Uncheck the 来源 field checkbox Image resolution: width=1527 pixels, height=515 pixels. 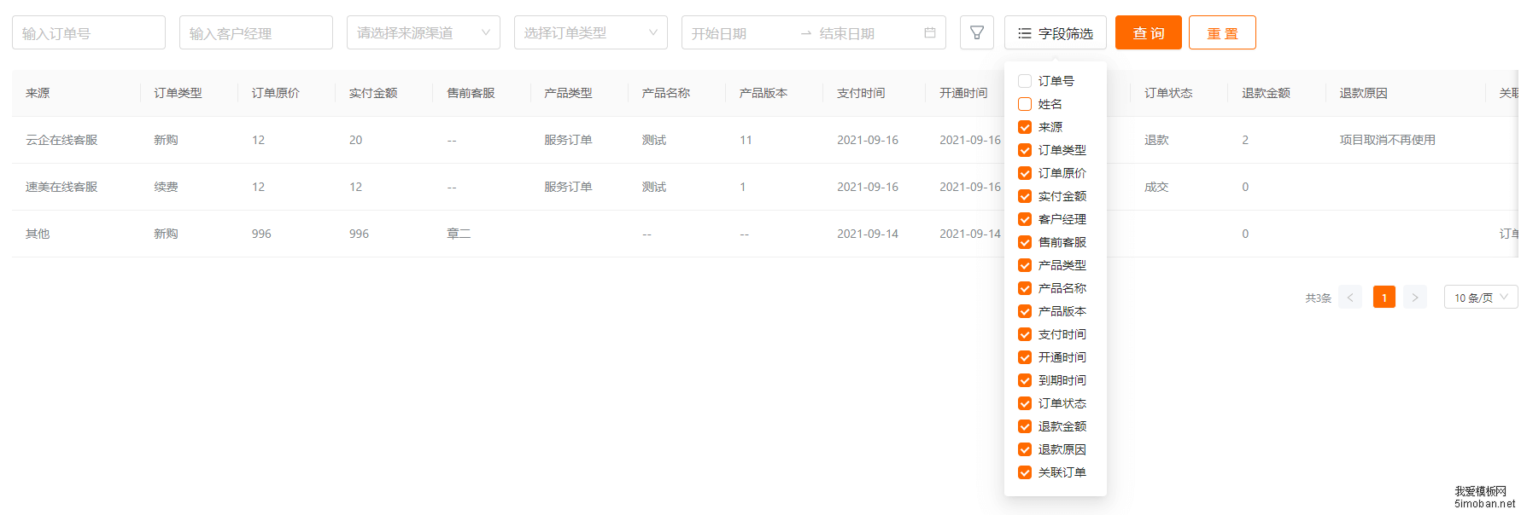[x=1025, y=127]
